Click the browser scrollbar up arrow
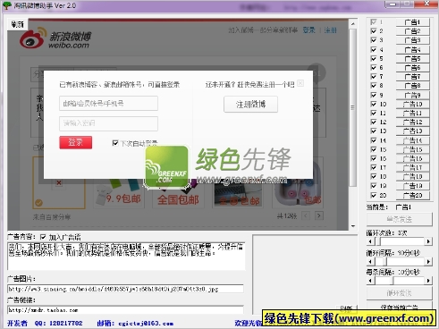The width and height of the screenshot is (439, 329). click(353, 23)
